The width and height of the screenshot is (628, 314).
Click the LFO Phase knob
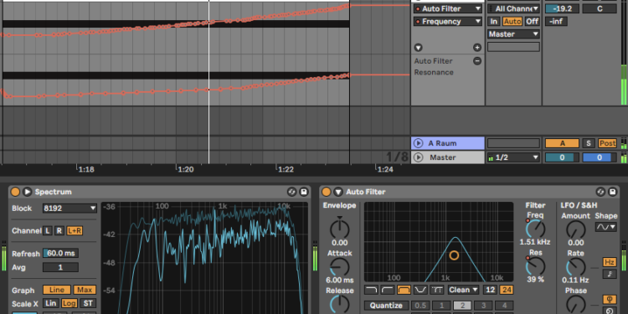click(575, 305)
